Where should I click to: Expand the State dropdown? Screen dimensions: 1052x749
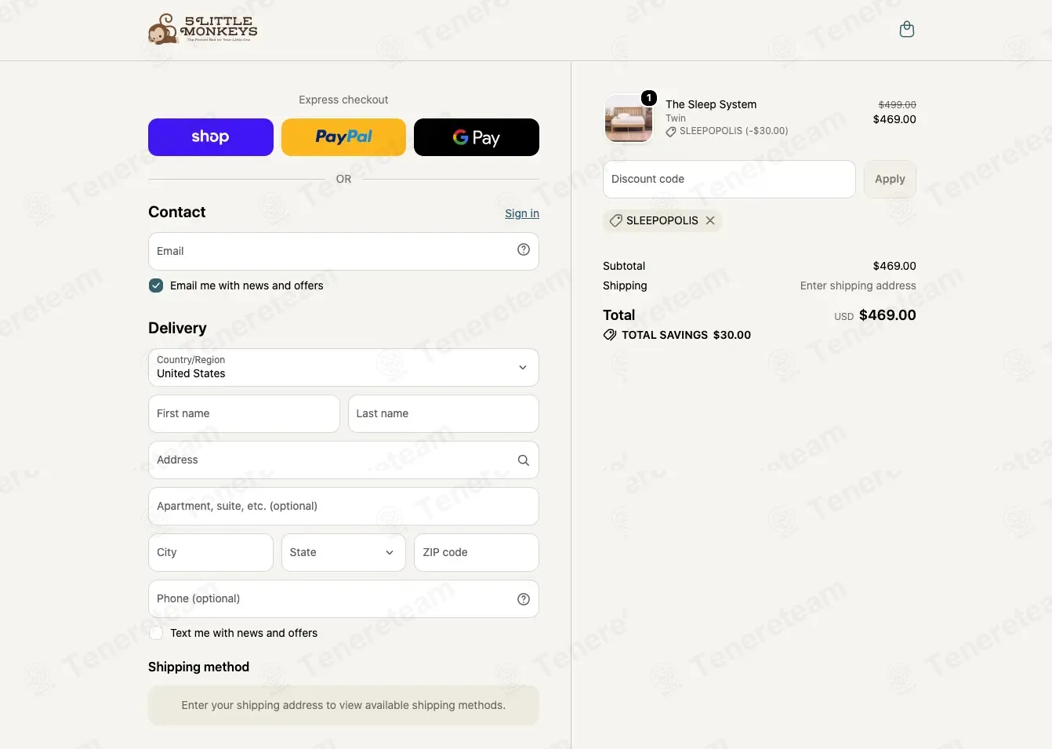point(343,553)
